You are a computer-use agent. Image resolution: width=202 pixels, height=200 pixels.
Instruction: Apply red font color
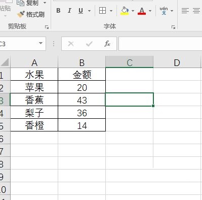(x=142, y=11)
